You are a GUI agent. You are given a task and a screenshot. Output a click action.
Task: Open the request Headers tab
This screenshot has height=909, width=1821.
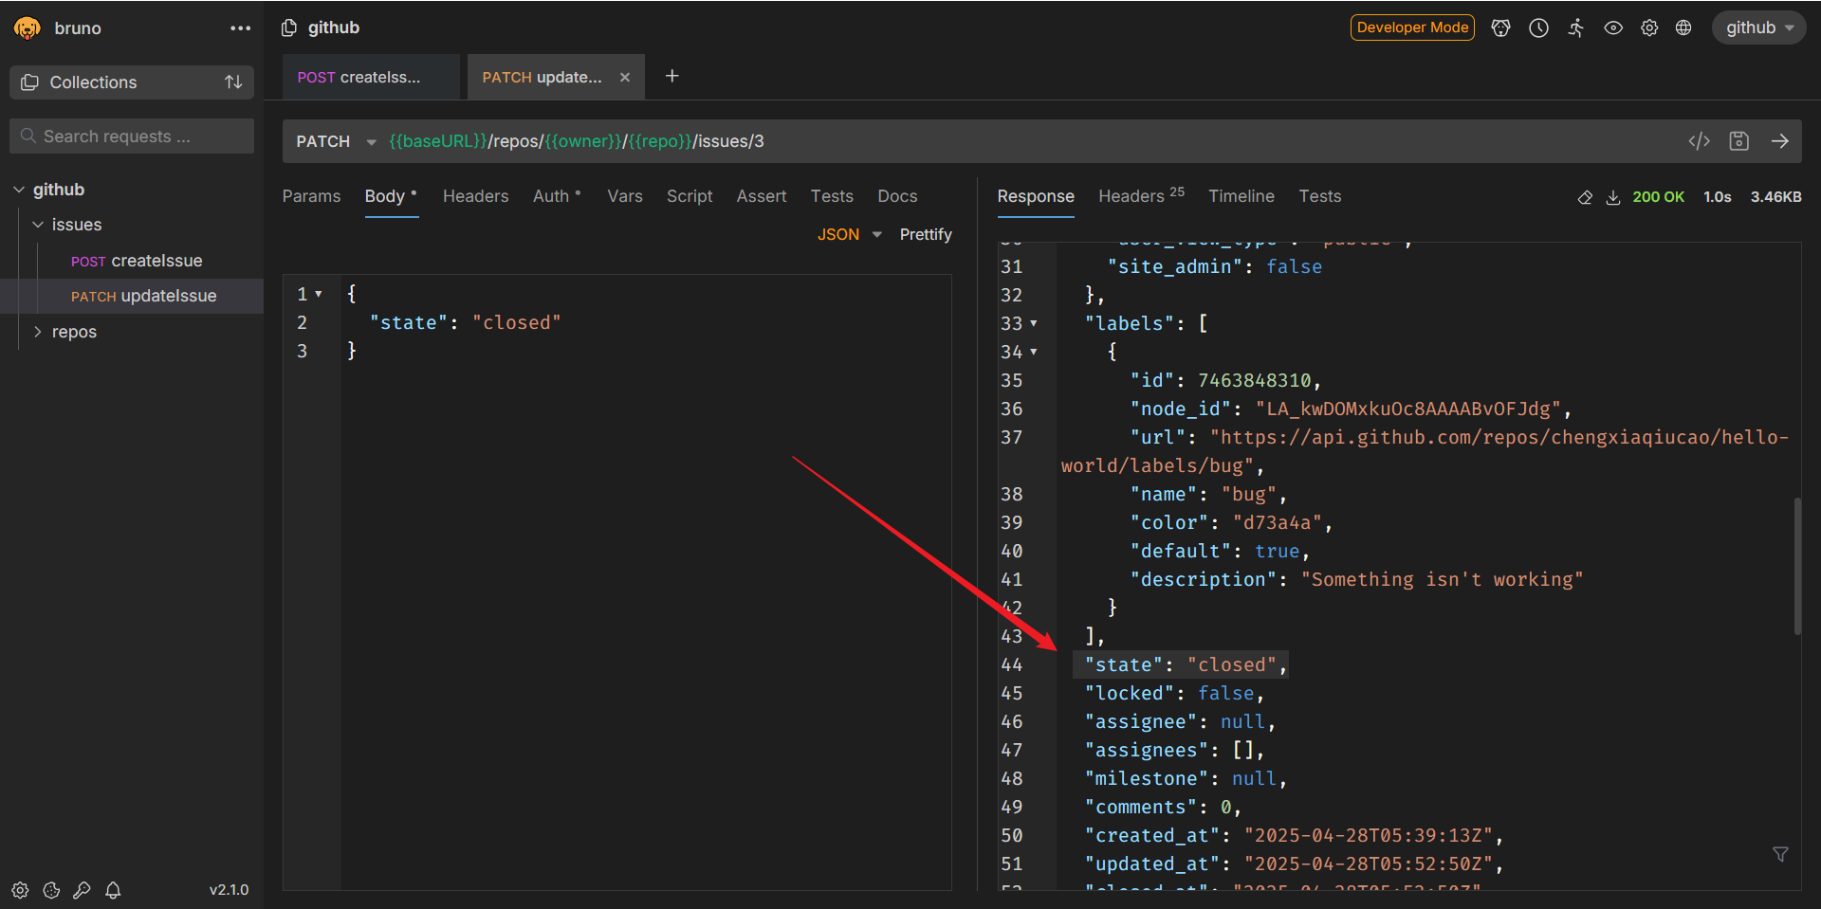(475, 196)
